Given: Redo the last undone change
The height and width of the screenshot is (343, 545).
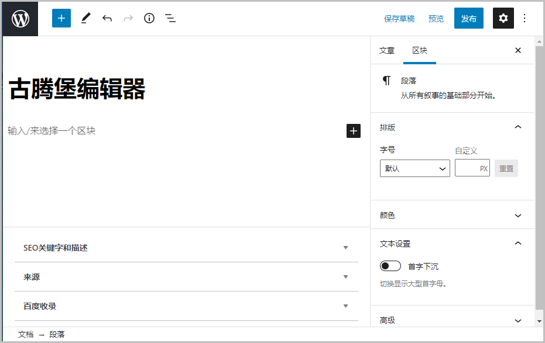Looking at the screenshot, I should [128, 18].
